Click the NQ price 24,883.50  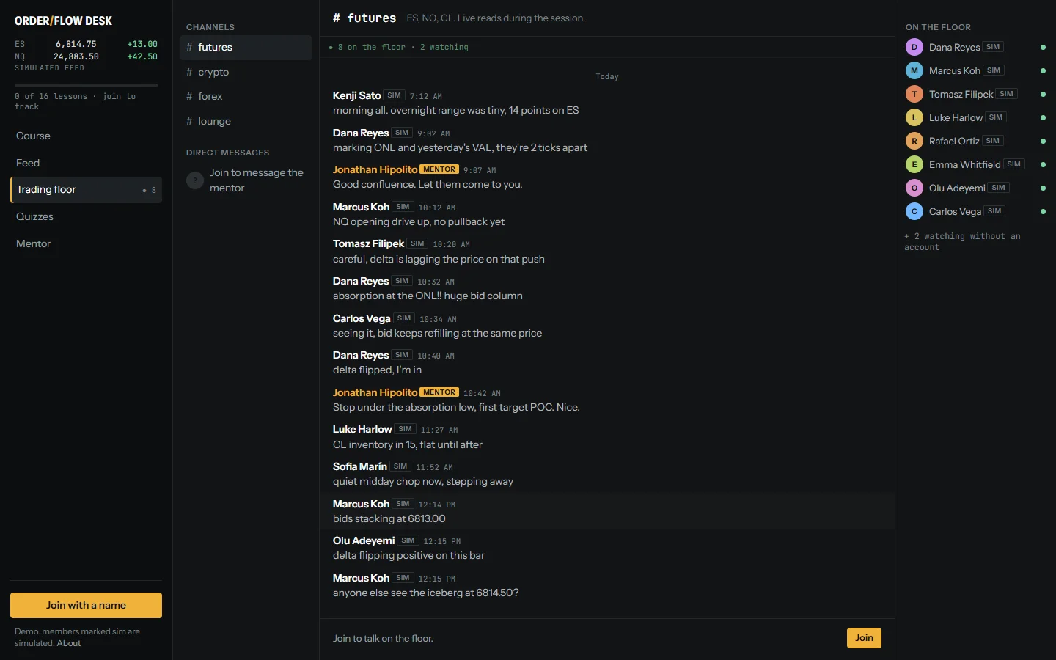point(76,56)
